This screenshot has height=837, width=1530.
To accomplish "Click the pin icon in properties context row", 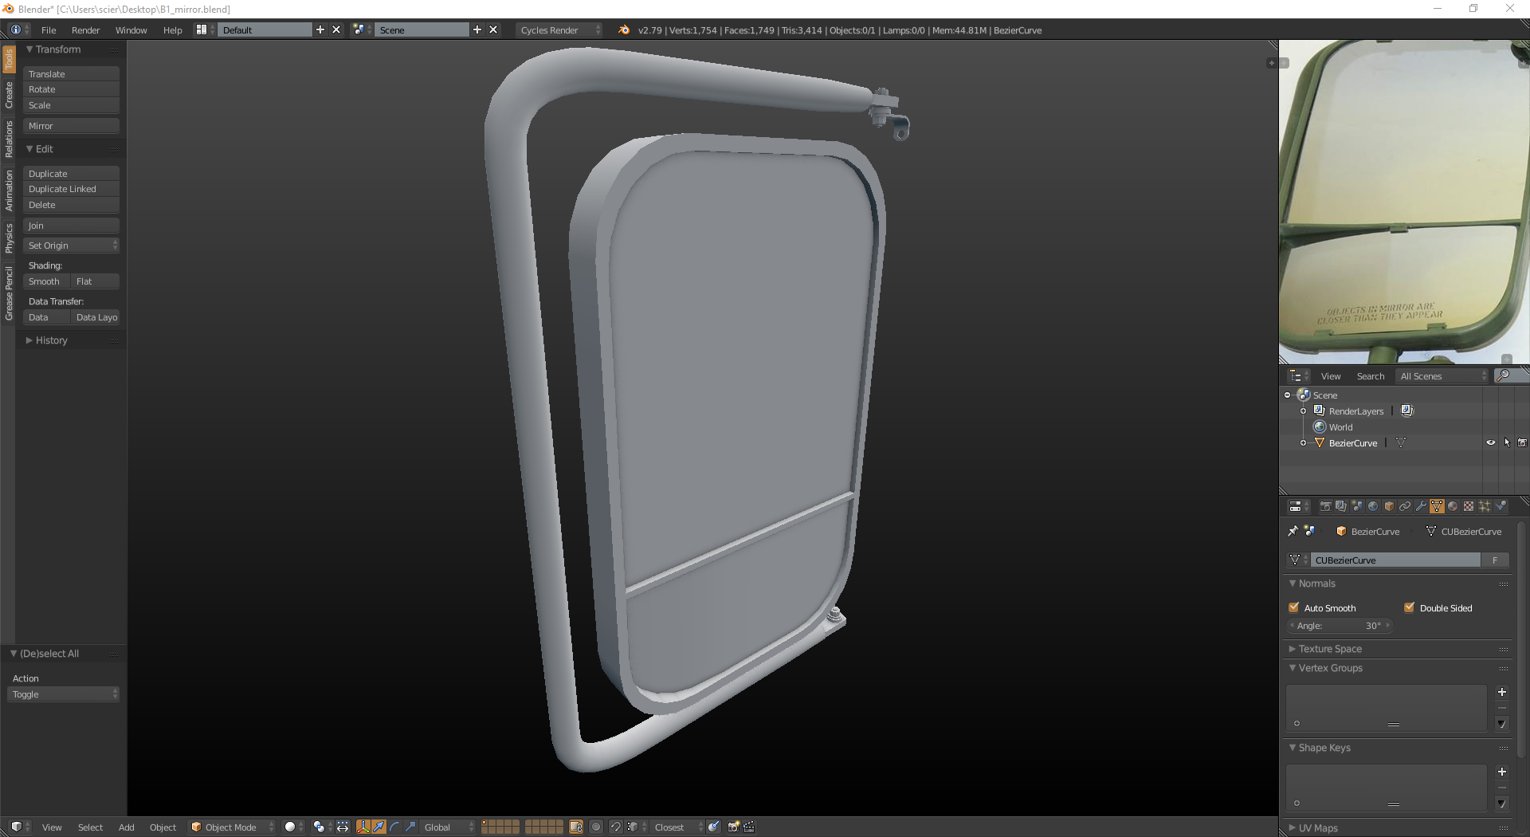I will [x=1293, y=531].
